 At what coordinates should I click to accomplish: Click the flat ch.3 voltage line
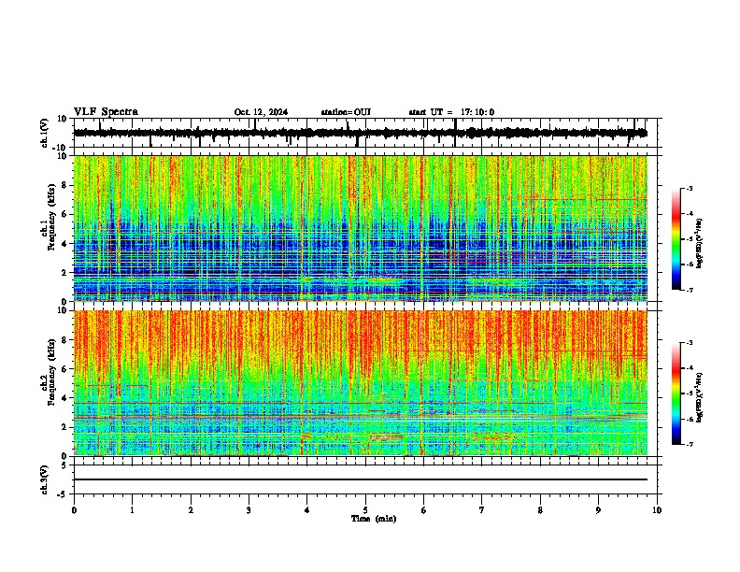[x=361, y=479]
